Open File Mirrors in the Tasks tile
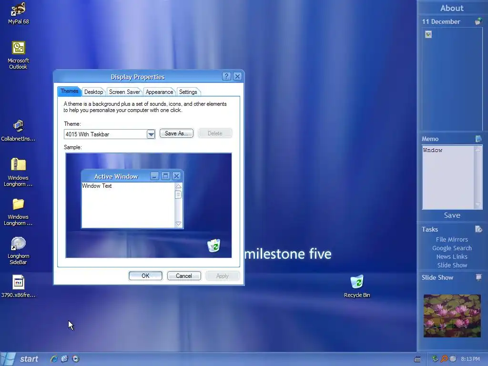Screen dimensions: 488x366 coord(452,239)
